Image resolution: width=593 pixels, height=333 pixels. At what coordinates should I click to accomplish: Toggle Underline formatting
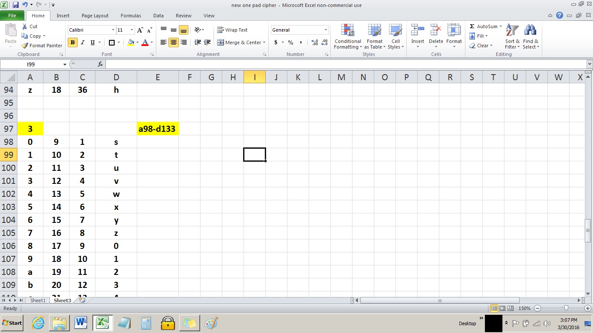(92, 42)
